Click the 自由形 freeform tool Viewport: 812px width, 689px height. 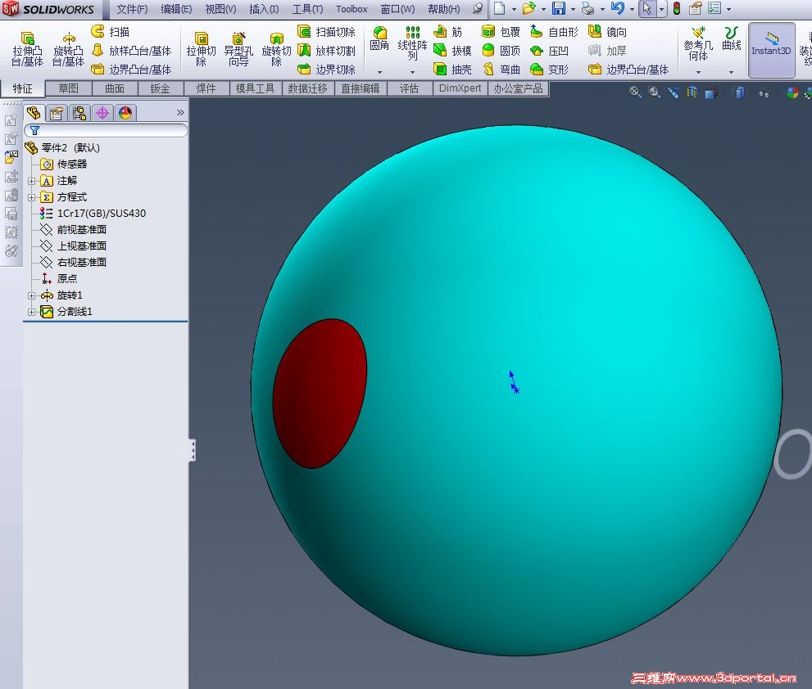(x=554, y=32)
